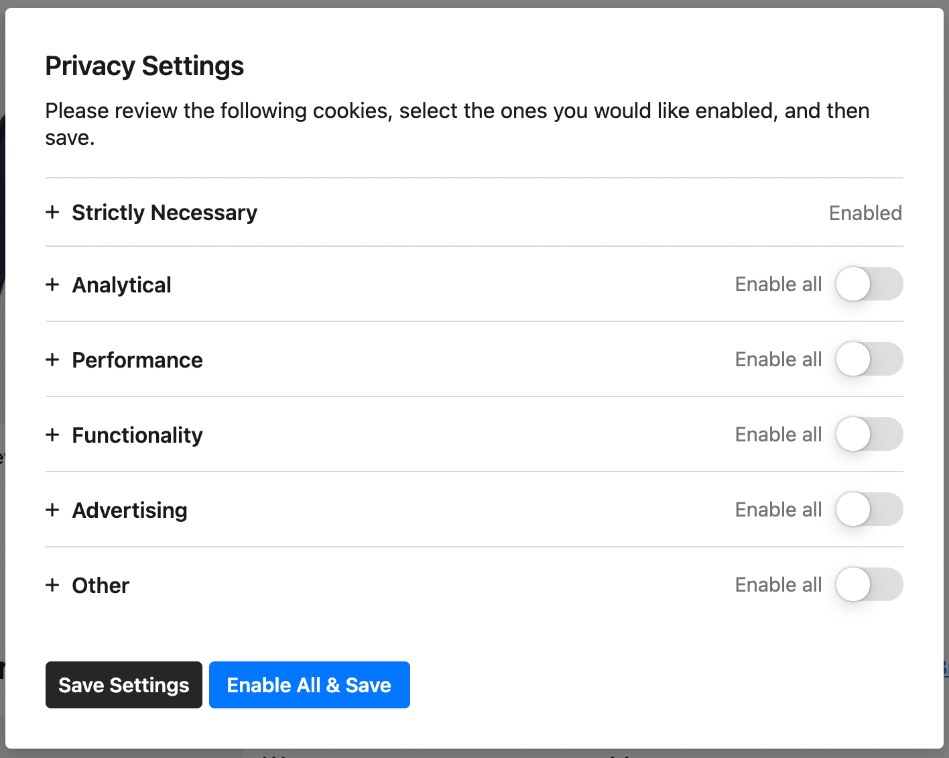Click the Enabled label for Strictly Necessary
949x758 pixels.
pyautogui.click(x=865, y=213)
